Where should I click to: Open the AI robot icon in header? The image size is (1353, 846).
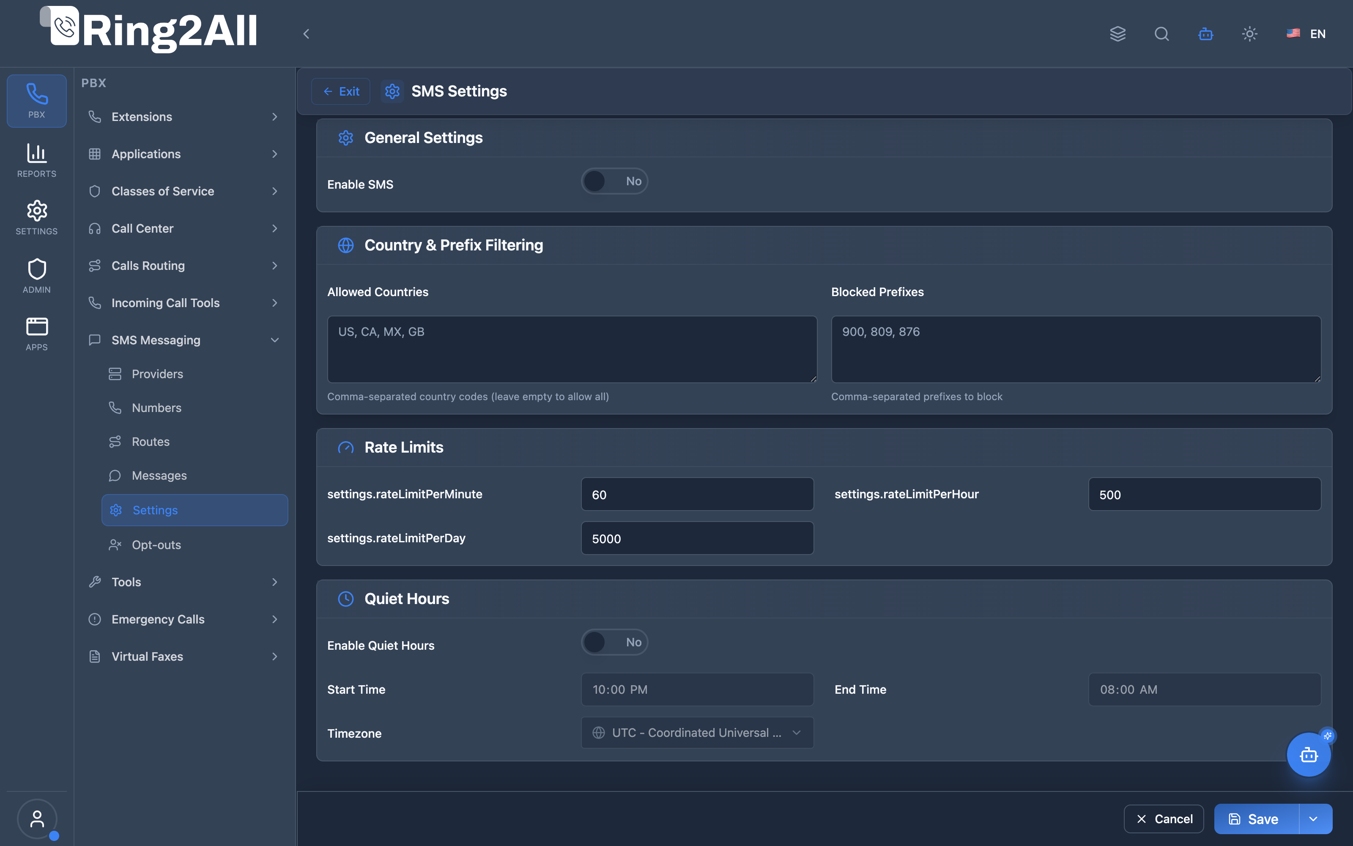click(1205, 33)
